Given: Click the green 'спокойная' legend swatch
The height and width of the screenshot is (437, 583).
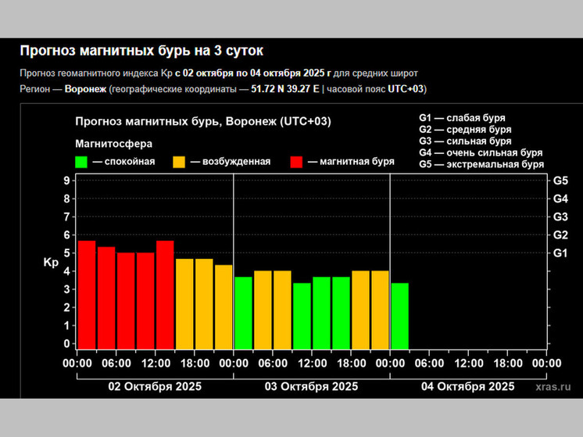Looking at the screenshot, I should pos(81,162).
